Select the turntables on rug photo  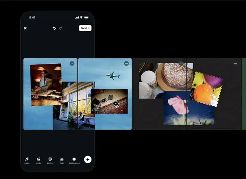[x=109, y=102]
